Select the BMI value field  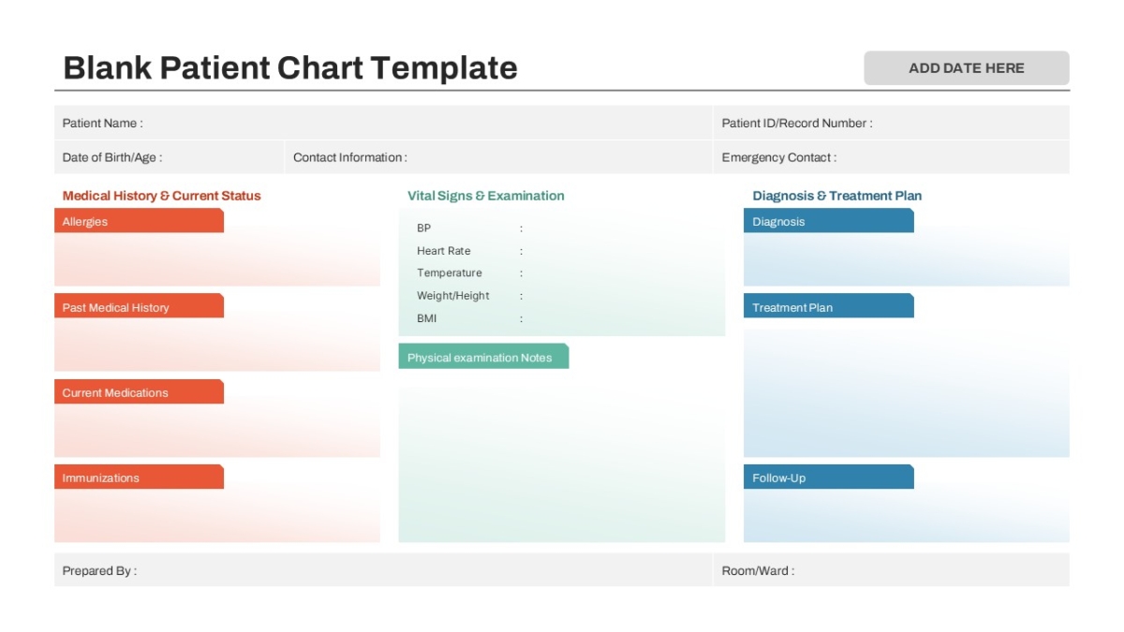[x=618, y=318]
